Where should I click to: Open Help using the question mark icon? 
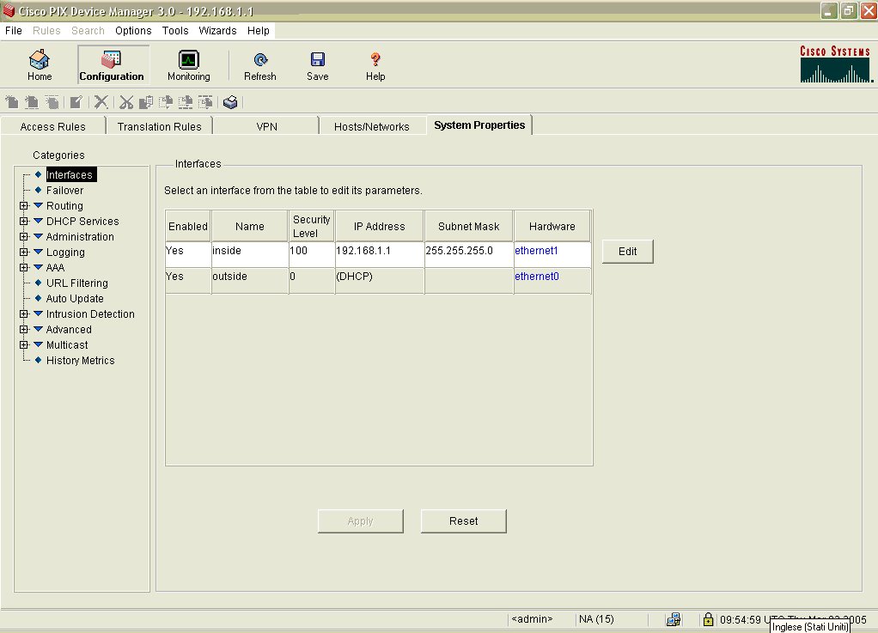point(375,65)
